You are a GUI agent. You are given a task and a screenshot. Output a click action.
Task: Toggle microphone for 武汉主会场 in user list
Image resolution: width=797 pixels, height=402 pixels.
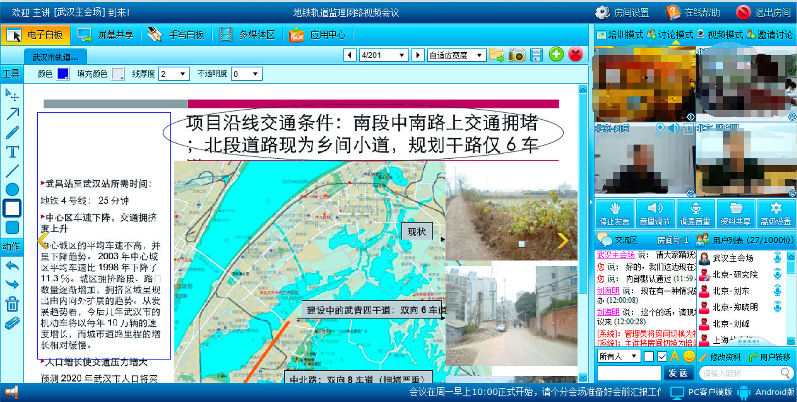coord(777,258)
